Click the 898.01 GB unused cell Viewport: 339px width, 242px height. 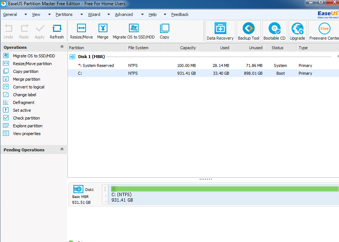(253, 73)
